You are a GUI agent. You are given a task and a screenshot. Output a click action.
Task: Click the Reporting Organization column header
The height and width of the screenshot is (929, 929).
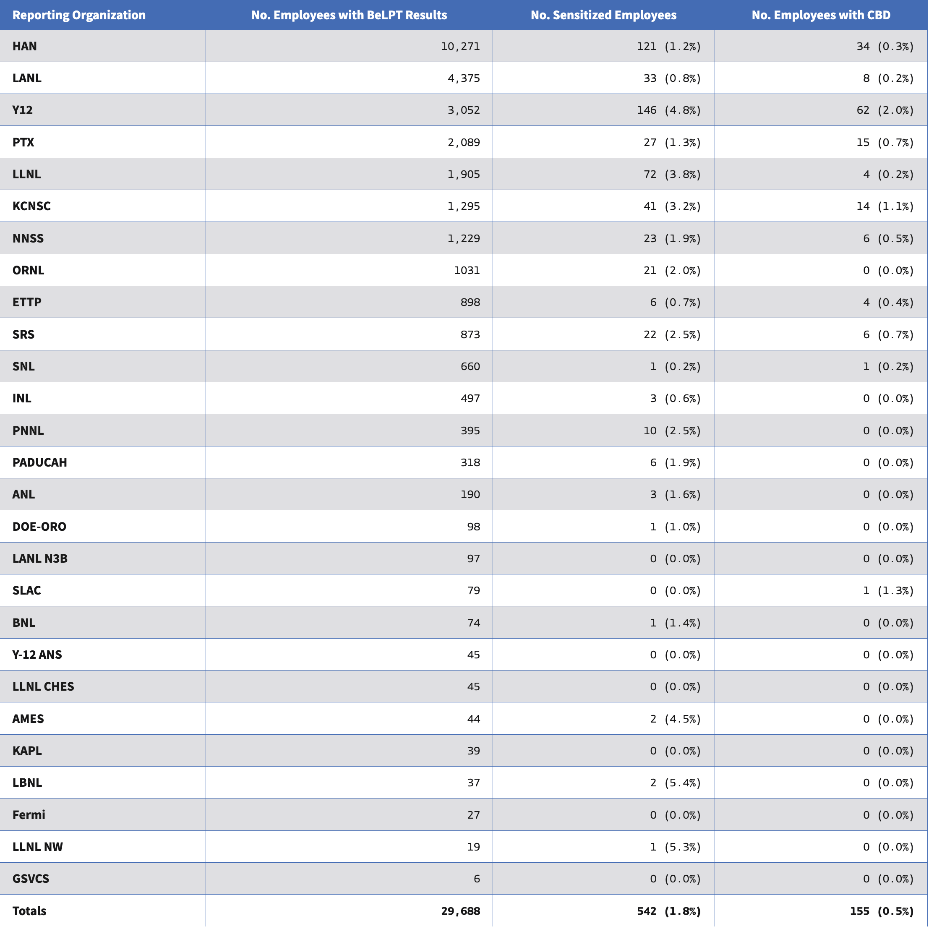[x=79, y=15]
